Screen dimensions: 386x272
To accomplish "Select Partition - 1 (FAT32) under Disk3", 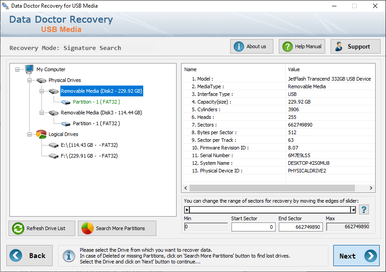I will point(96,123).
